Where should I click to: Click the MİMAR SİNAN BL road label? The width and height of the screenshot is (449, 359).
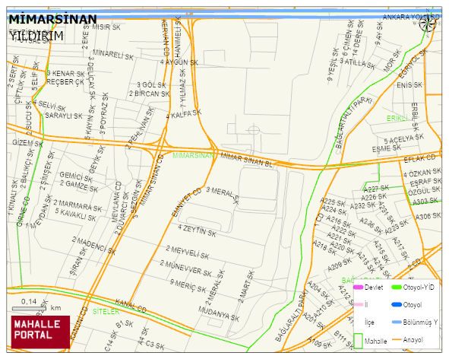click(247, 160)
